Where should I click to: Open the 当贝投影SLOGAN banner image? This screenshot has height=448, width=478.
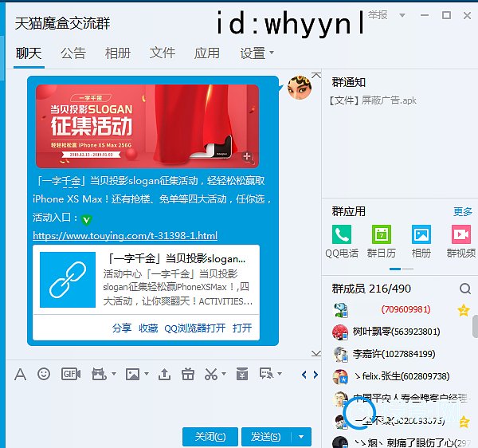pyautogui.click(x=147, y=126)
